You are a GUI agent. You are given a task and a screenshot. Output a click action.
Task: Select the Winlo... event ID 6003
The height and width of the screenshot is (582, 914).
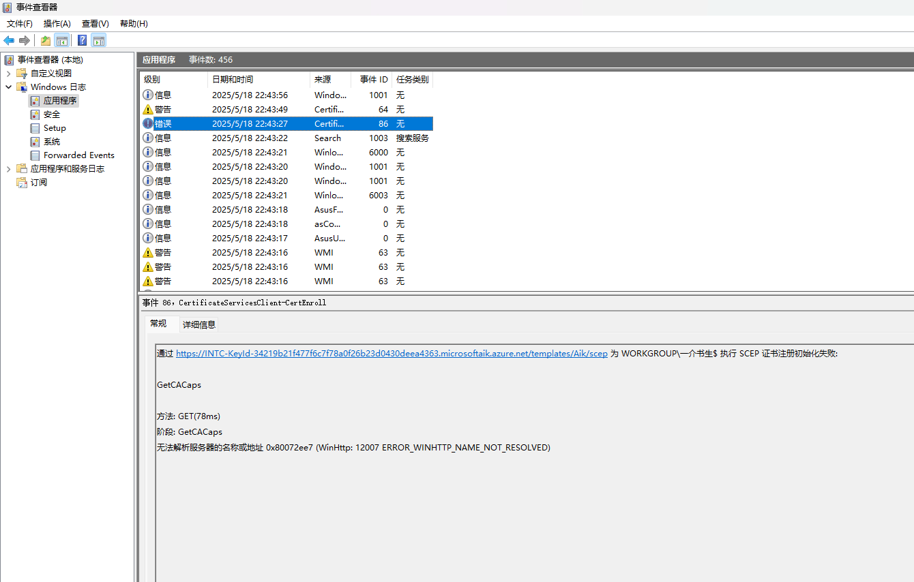[286, 195]
